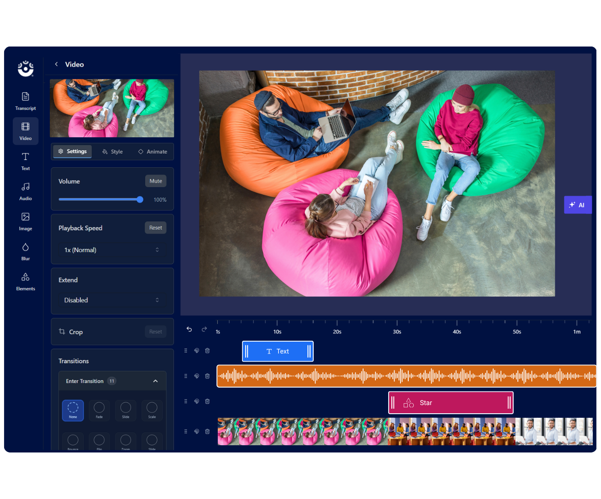Select the Blur tool in sidebar
The image size is (601, 499).
click(26, 252)
